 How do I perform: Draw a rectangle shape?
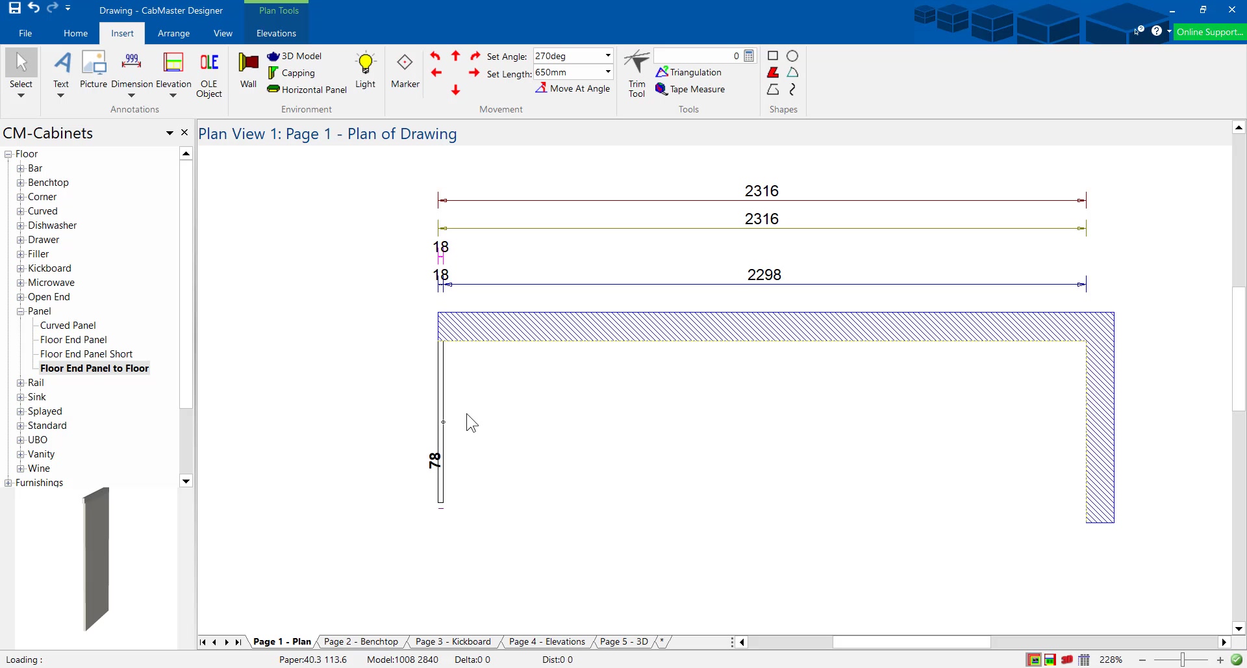coord(773,56)
